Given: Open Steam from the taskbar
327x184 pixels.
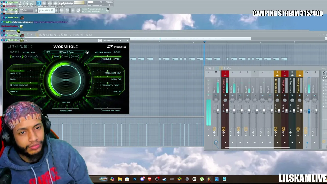Looking at the screenshot, I should click(164, 179).
